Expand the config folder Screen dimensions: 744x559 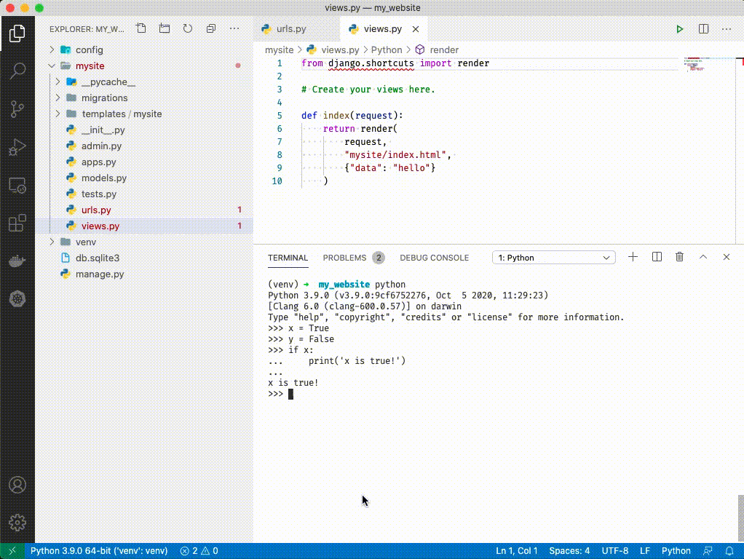pos(90,50)
